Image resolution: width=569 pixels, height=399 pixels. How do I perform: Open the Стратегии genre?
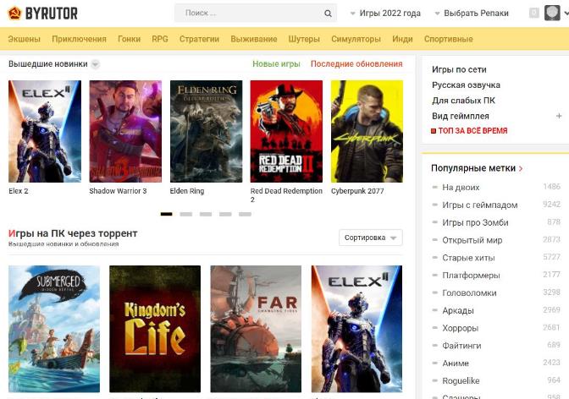pos(199,39)
